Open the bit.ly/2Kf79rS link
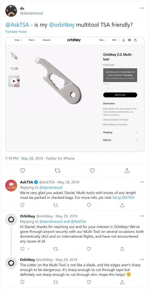 pos(124,197)
